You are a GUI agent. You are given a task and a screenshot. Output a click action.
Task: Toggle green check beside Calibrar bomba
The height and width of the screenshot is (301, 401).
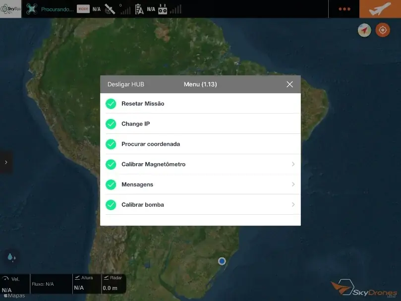111,205
